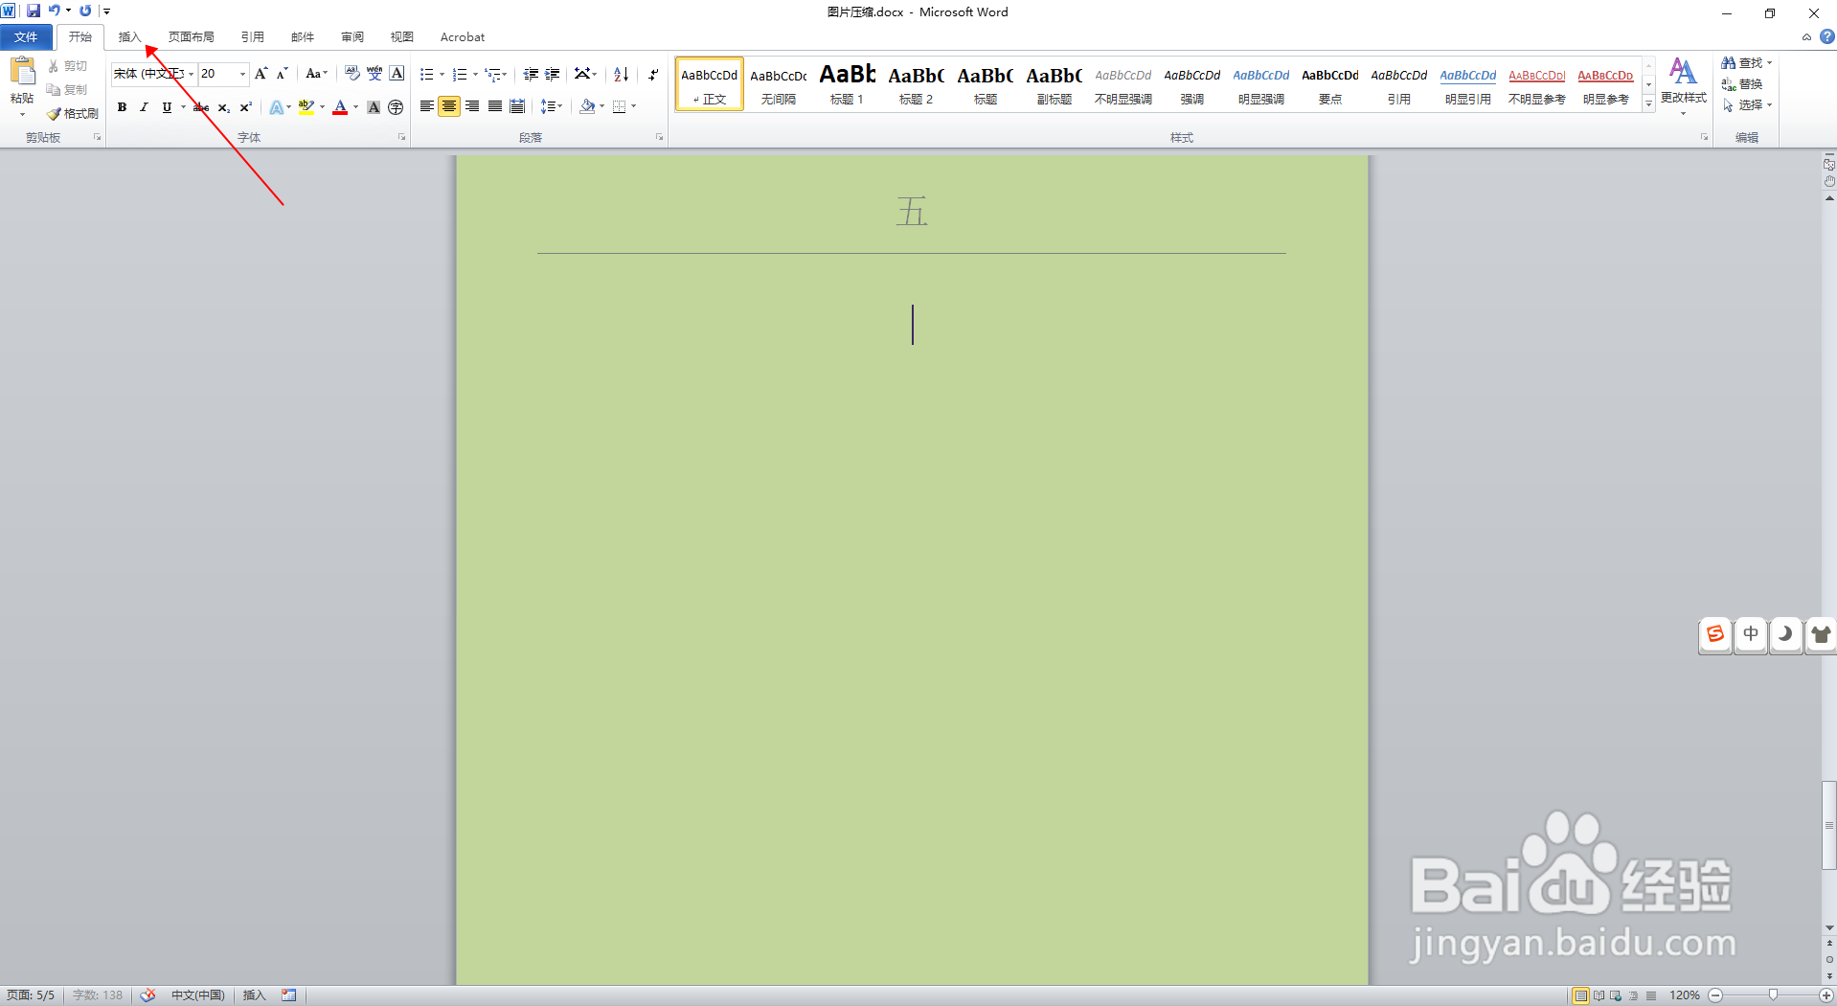
Task: Click the Paste clipboard icon
Action: click(x=22, y=72)
